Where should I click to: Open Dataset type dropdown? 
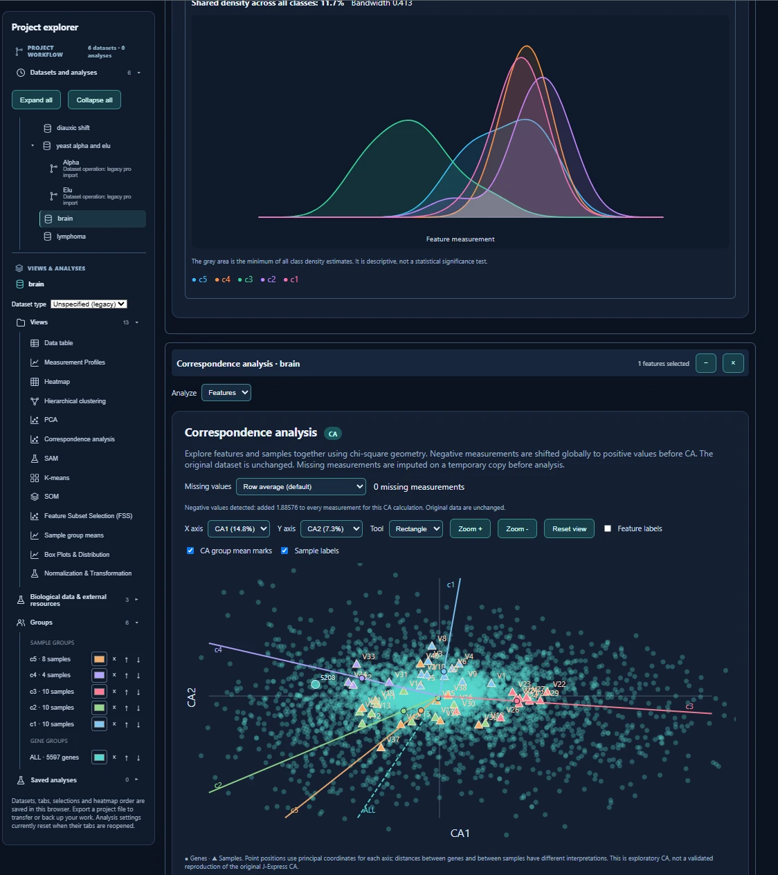(89, 304)
